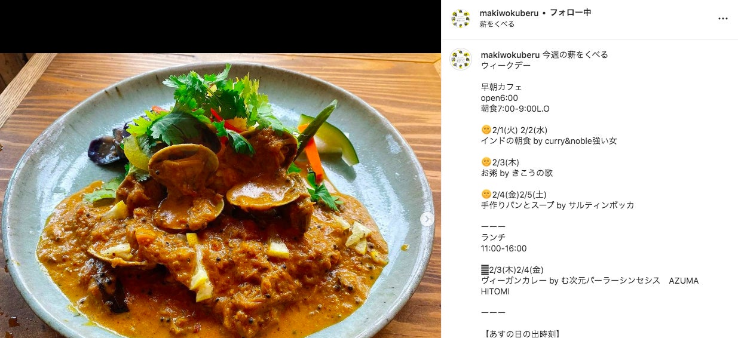Toggle the フォロー中 following button
Viewport: 738px width, 338px height.
coord(571,13)
